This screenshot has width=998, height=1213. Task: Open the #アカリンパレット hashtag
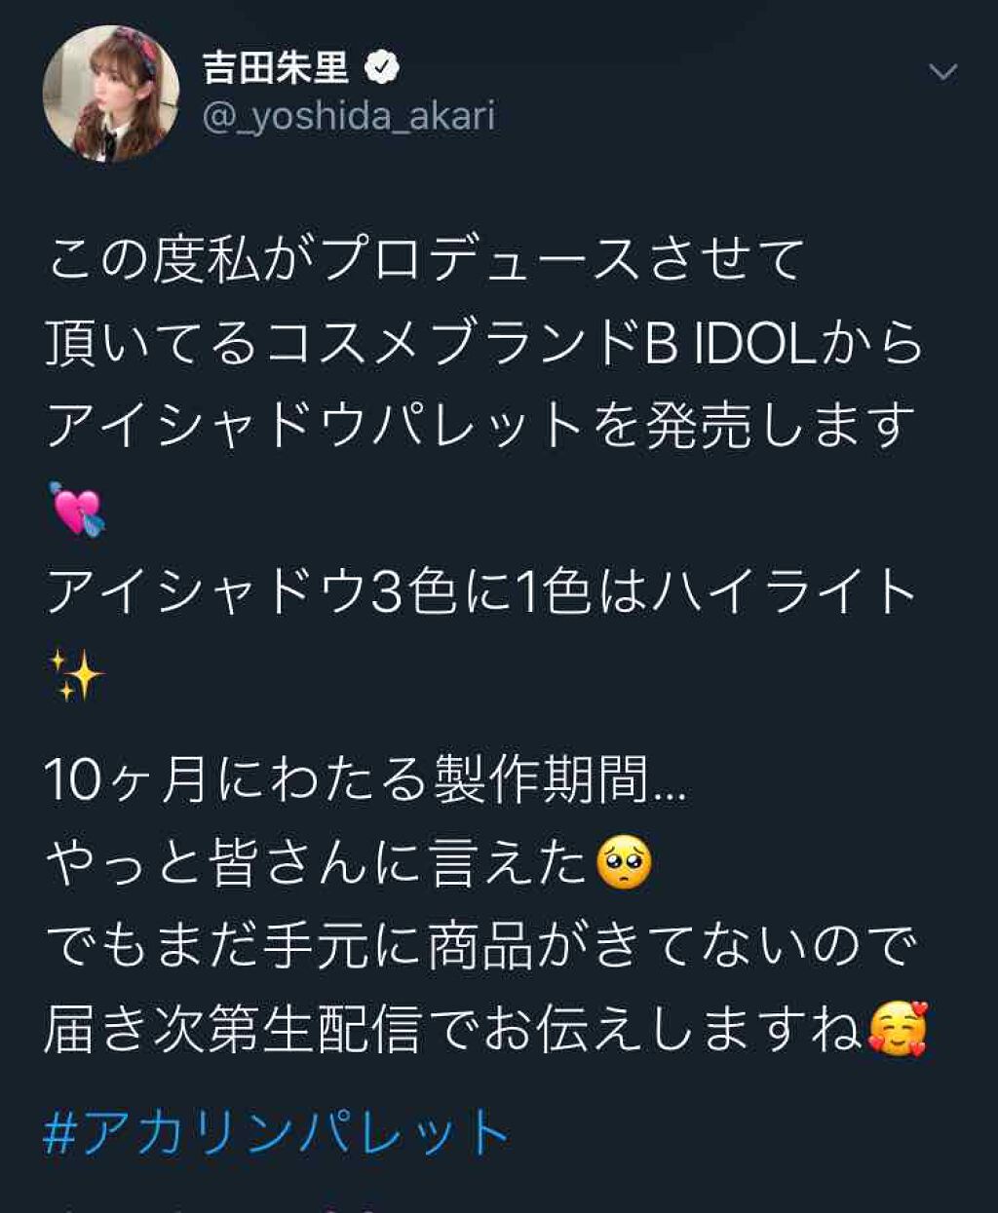click(277, 1133)
